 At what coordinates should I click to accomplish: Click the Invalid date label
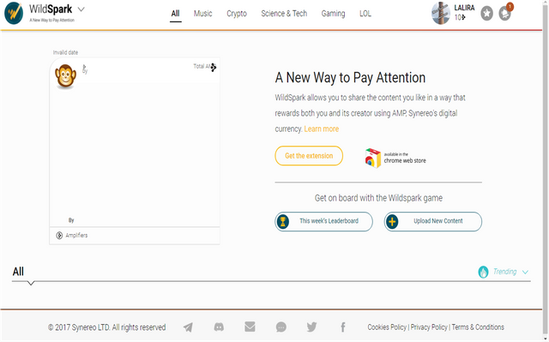[65, 52]
